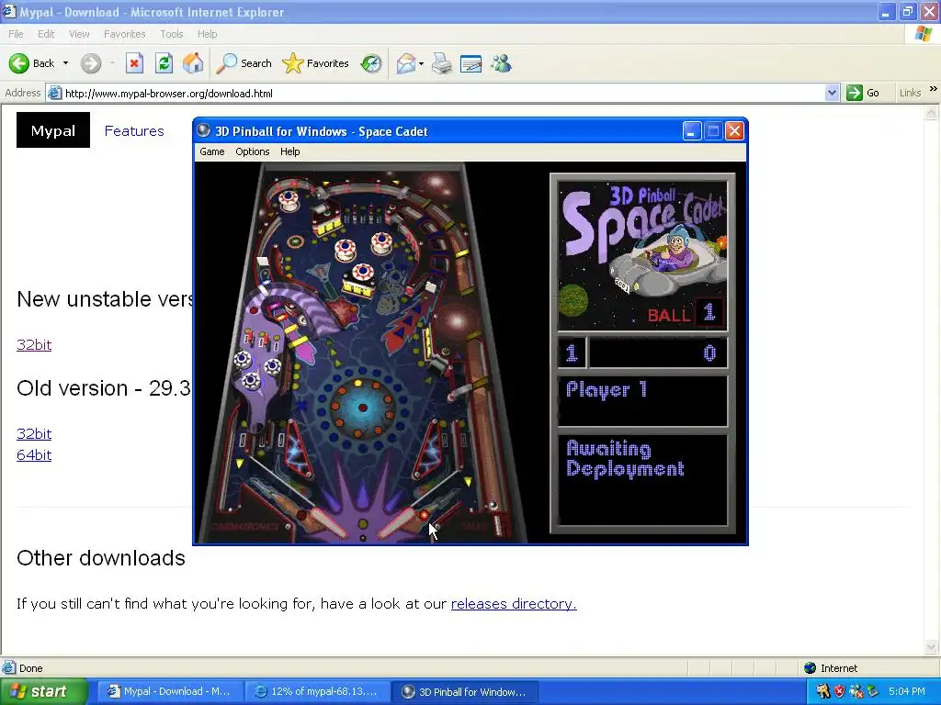
Task: Open the Options menu in 3D Pinball
Action: tap(252, 151)
